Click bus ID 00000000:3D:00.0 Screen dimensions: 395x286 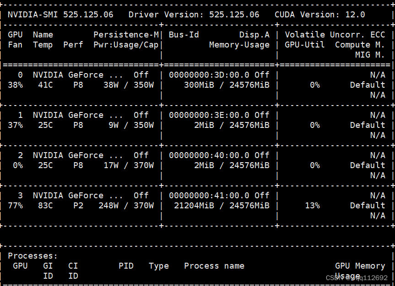209,75
